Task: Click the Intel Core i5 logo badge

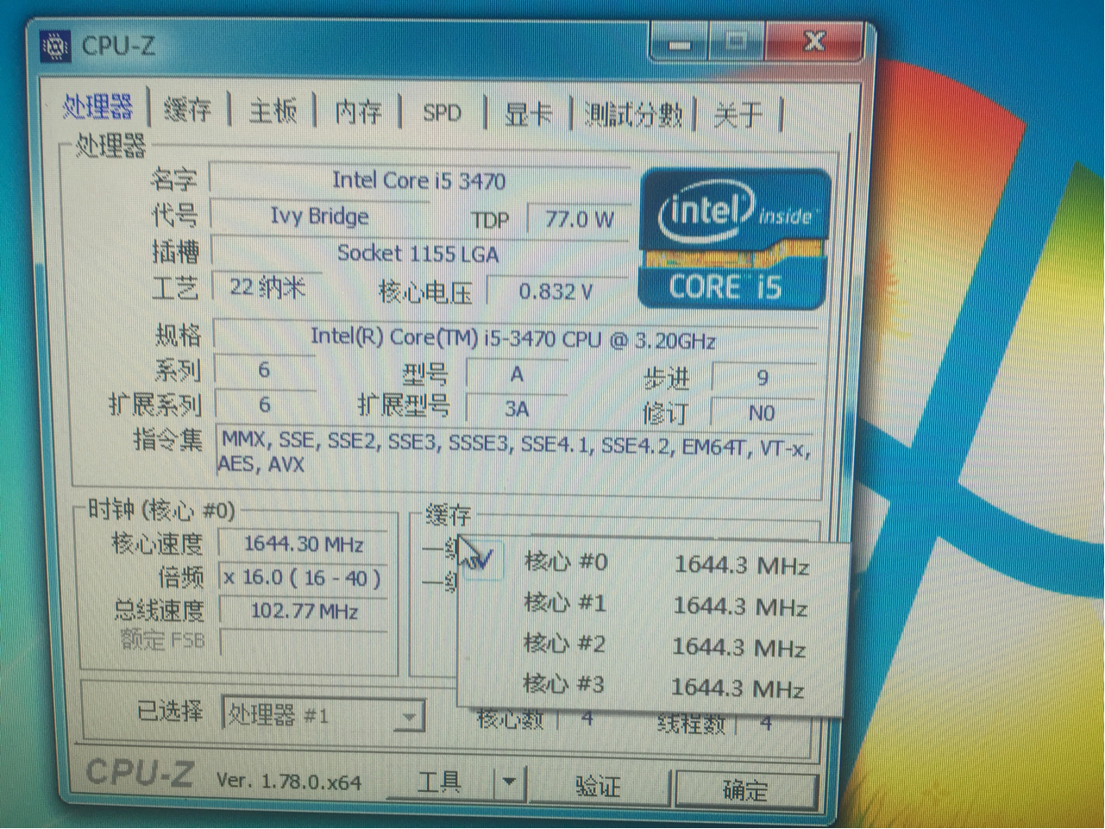Action: [735, 239]
